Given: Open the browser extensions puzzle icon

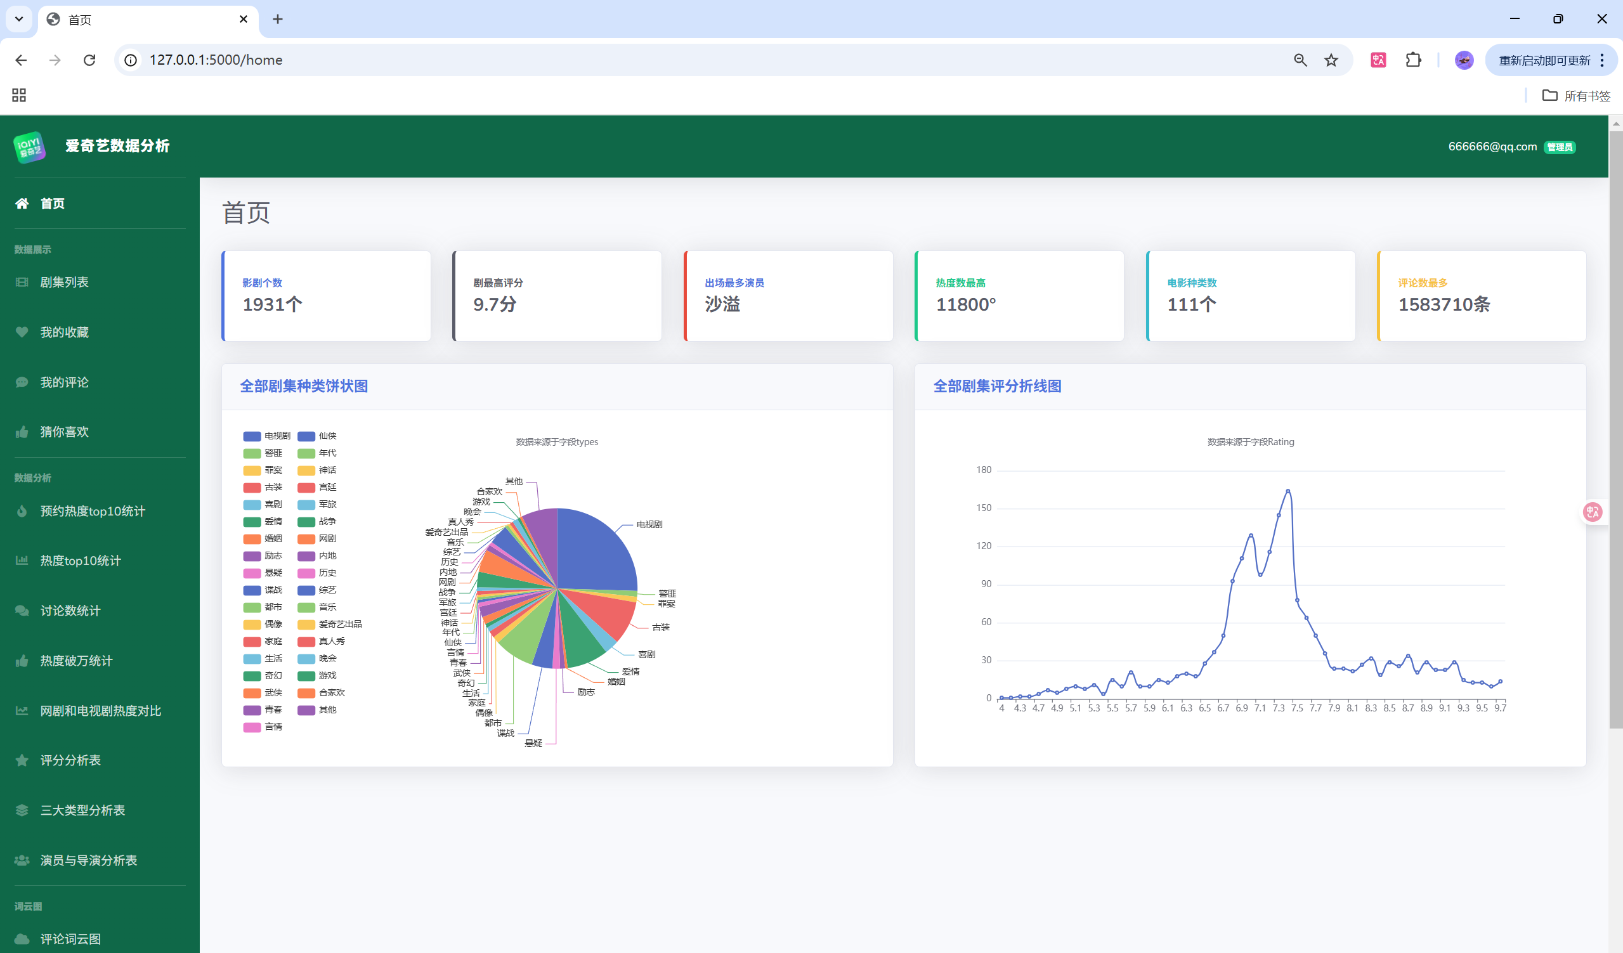Looking at the screenshot, I should (1412, 60).
